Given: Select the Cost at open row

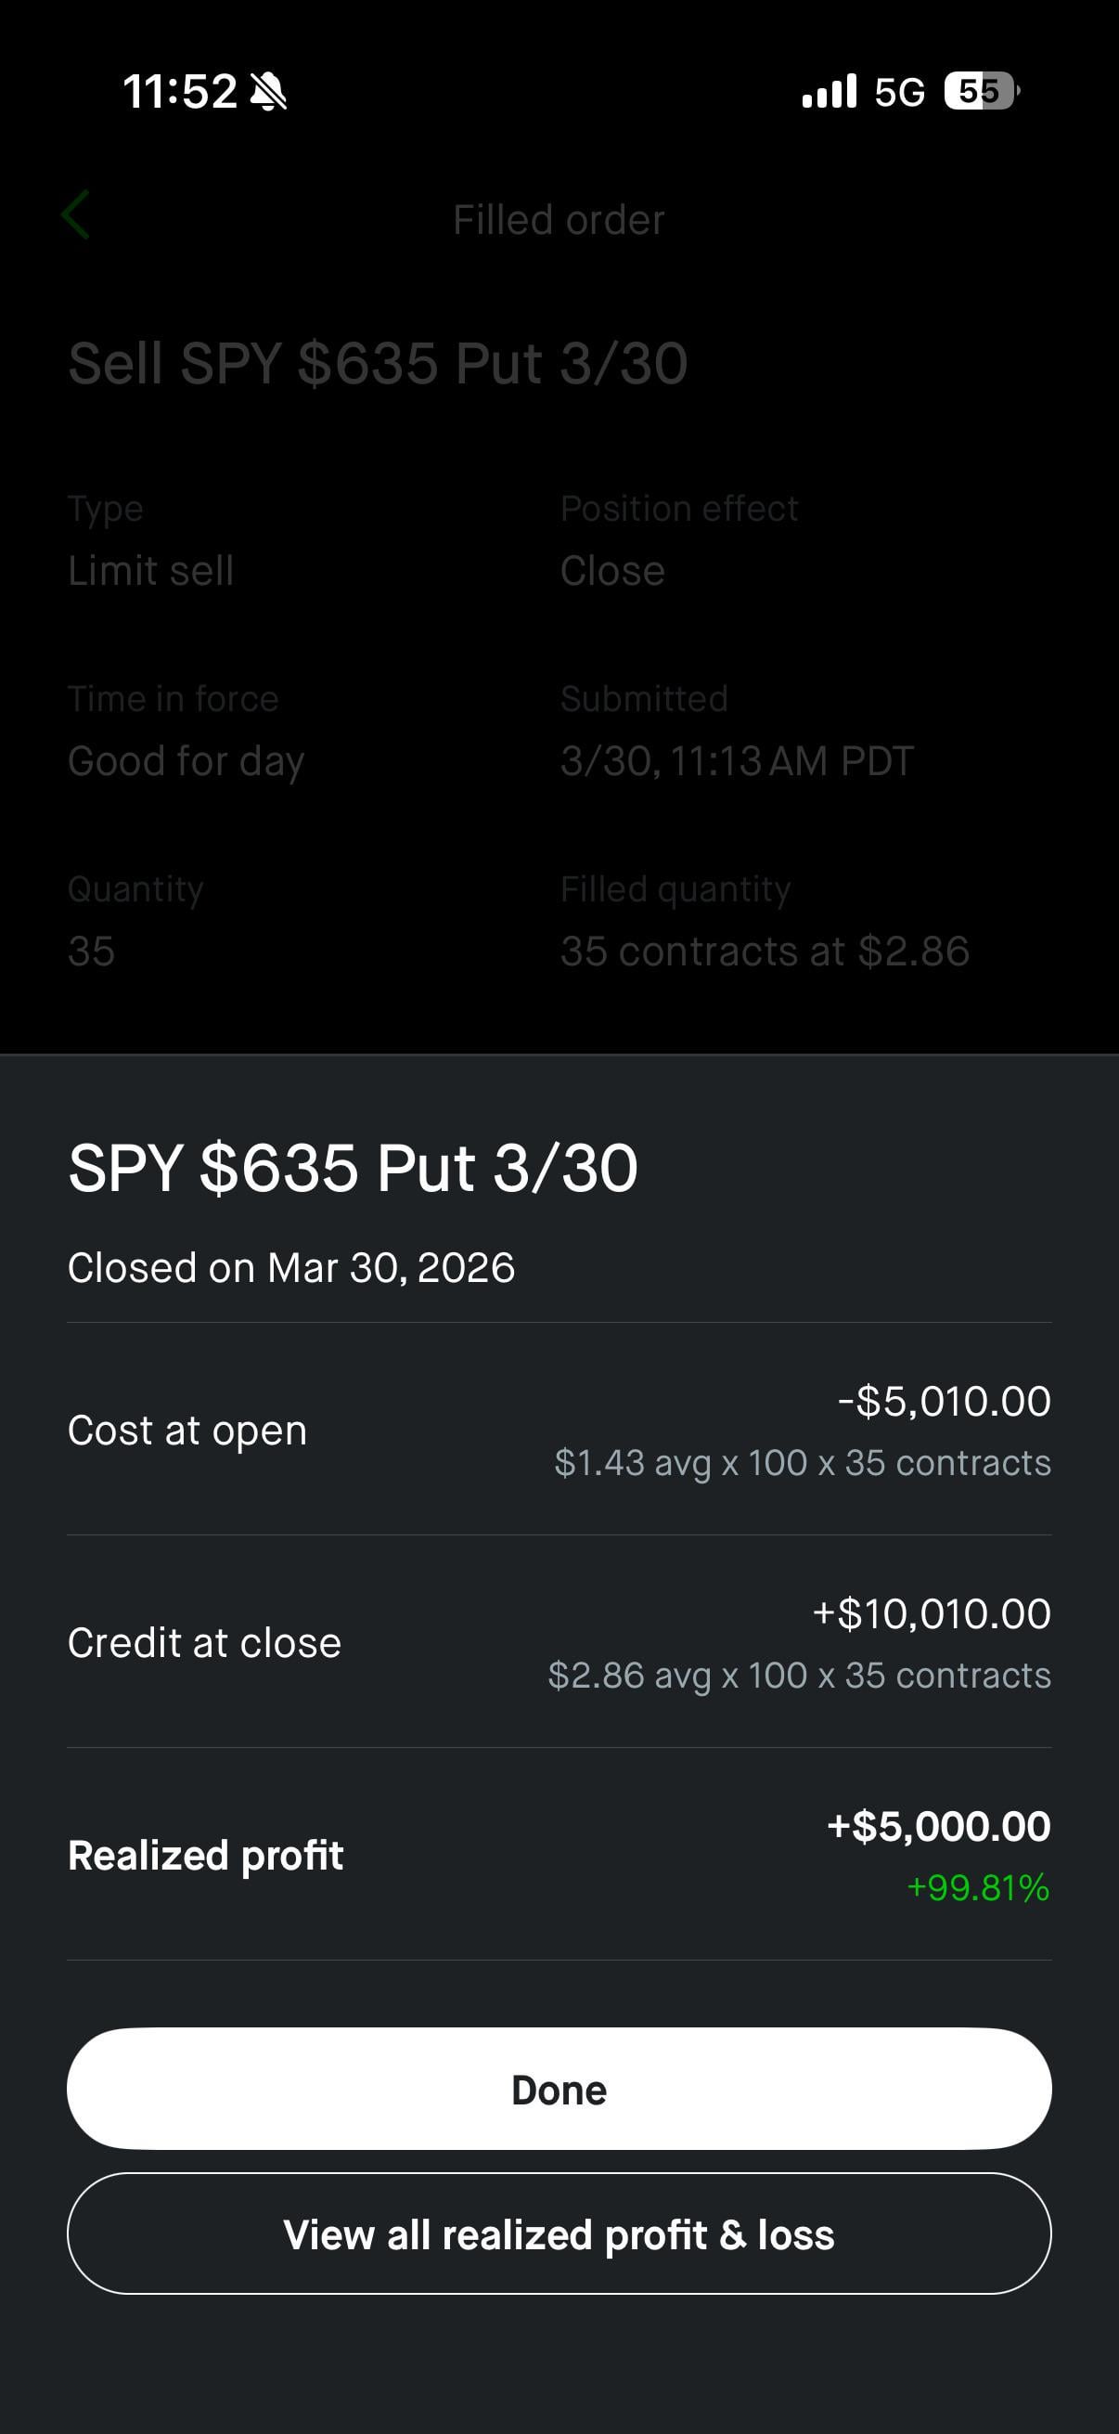Looking at the screenshot, I should 559,1430.
